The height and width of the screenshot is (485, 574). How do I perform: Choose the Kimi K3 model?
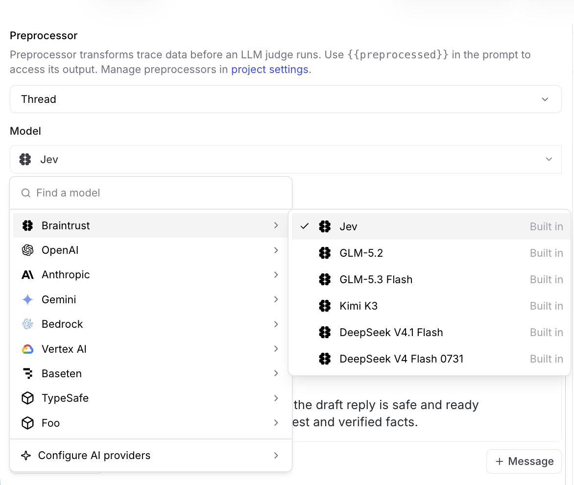[431, 306]
